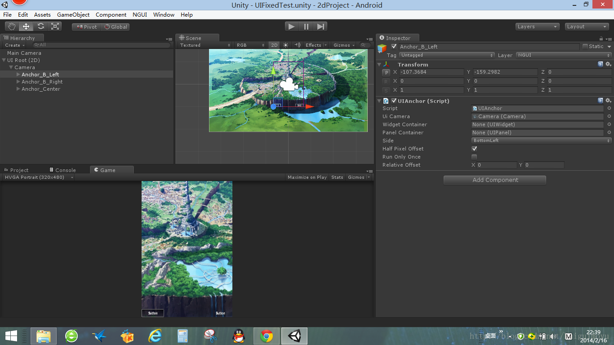Open the Layers dropdown
Image resolution: width=614 pixels, height=345 pixels.
click(x=537, y=27)
